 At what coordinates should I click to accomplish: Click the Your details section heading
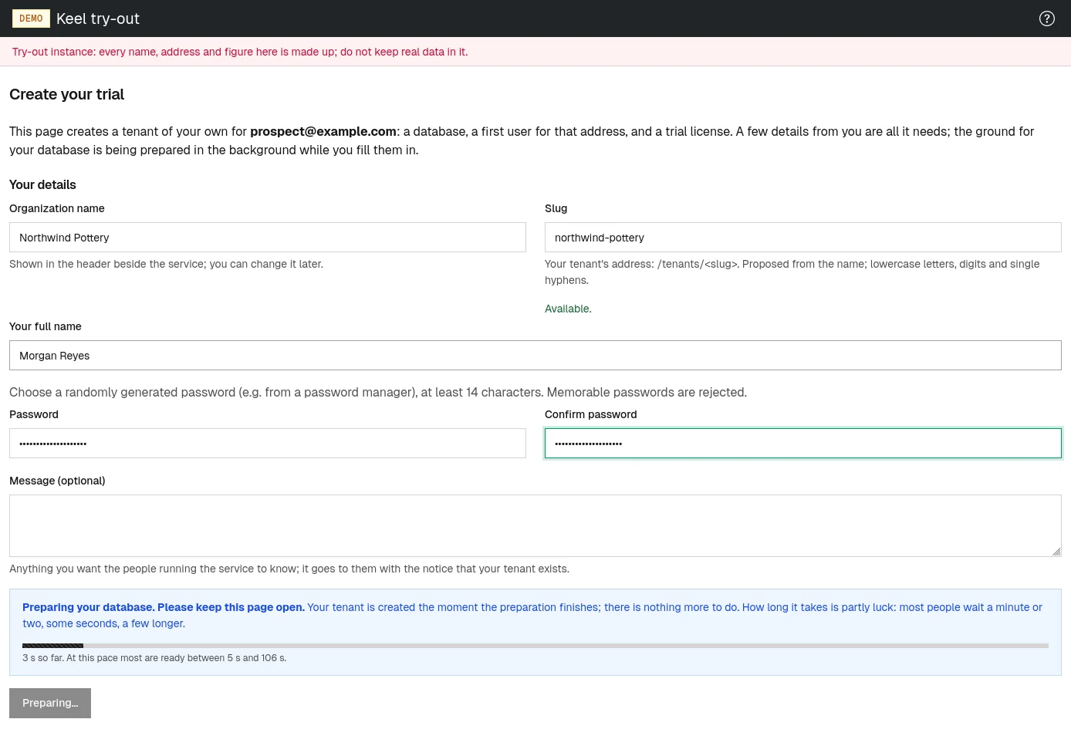(x=42, y=184)
